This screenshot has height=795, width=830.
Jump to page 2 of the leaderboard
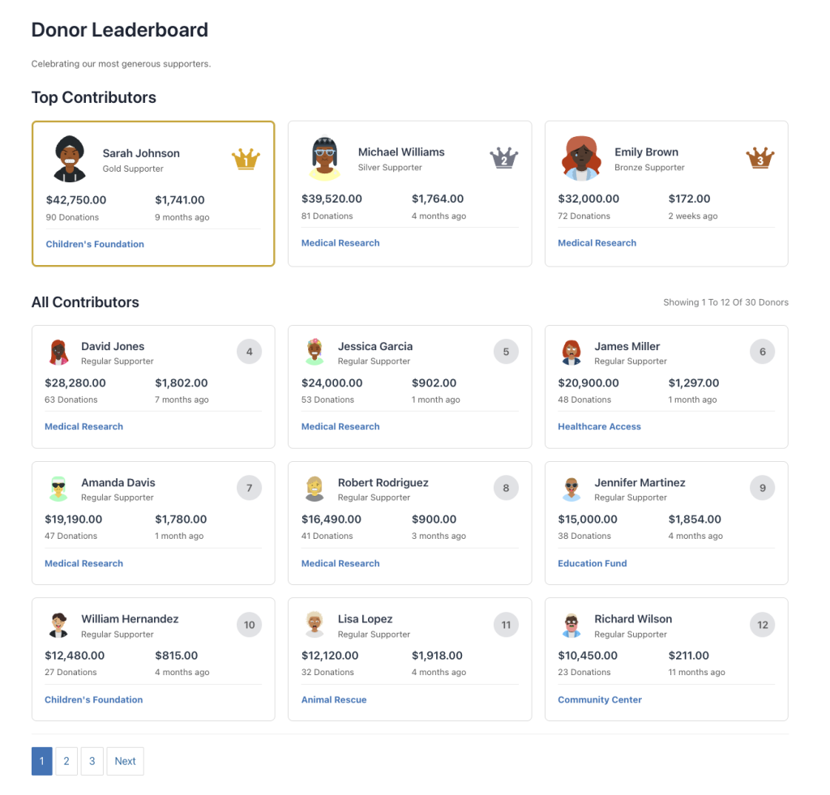[x=66, y=761]
